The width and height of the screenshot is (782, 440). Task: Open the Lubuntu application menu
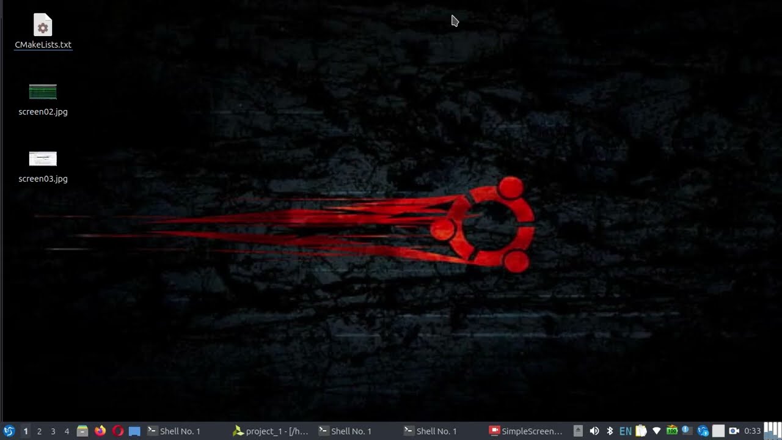[9, 431]
